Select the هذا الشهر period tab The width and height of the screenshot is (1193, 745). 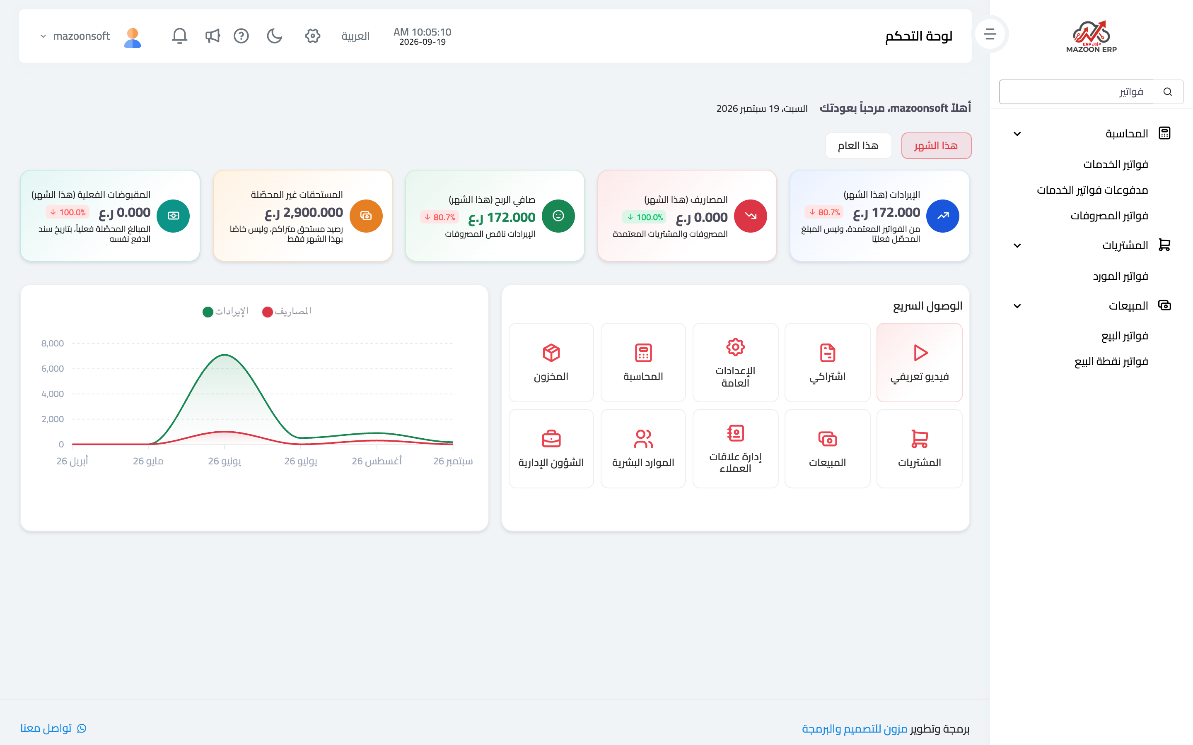pyautogui.click(x=936, y=145)
